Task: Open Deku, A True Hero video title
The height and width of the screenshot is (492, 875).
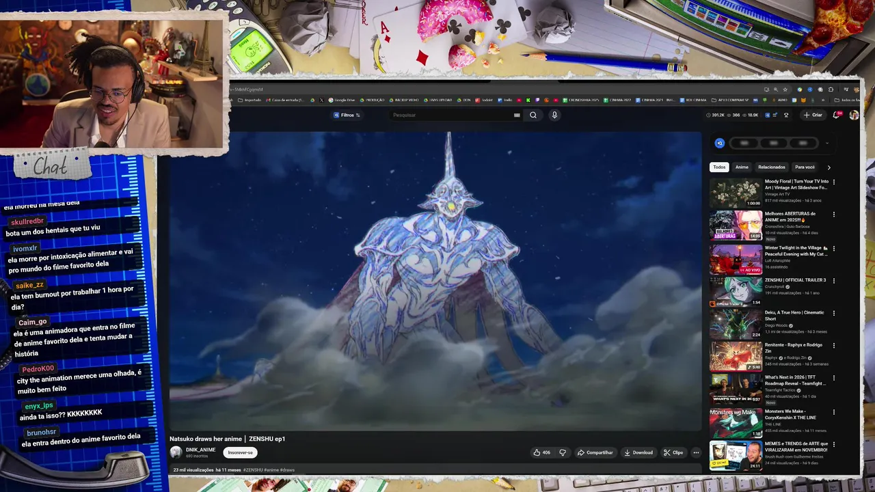Action: [x=794, y=315]
